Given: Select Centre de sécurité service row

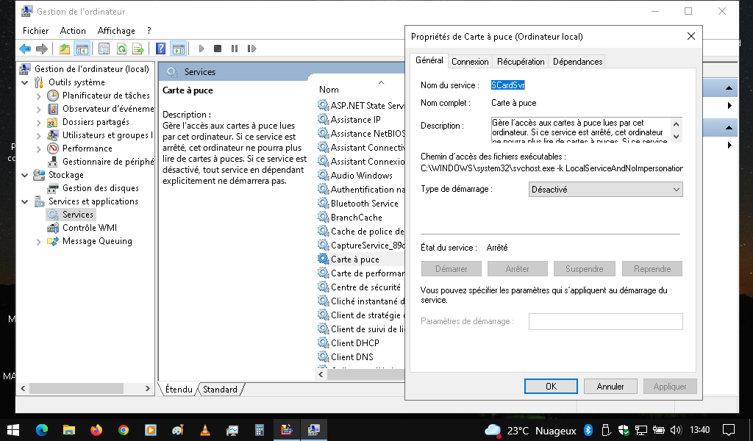Looking at the screenshot, I should click(x=365, y=287).
